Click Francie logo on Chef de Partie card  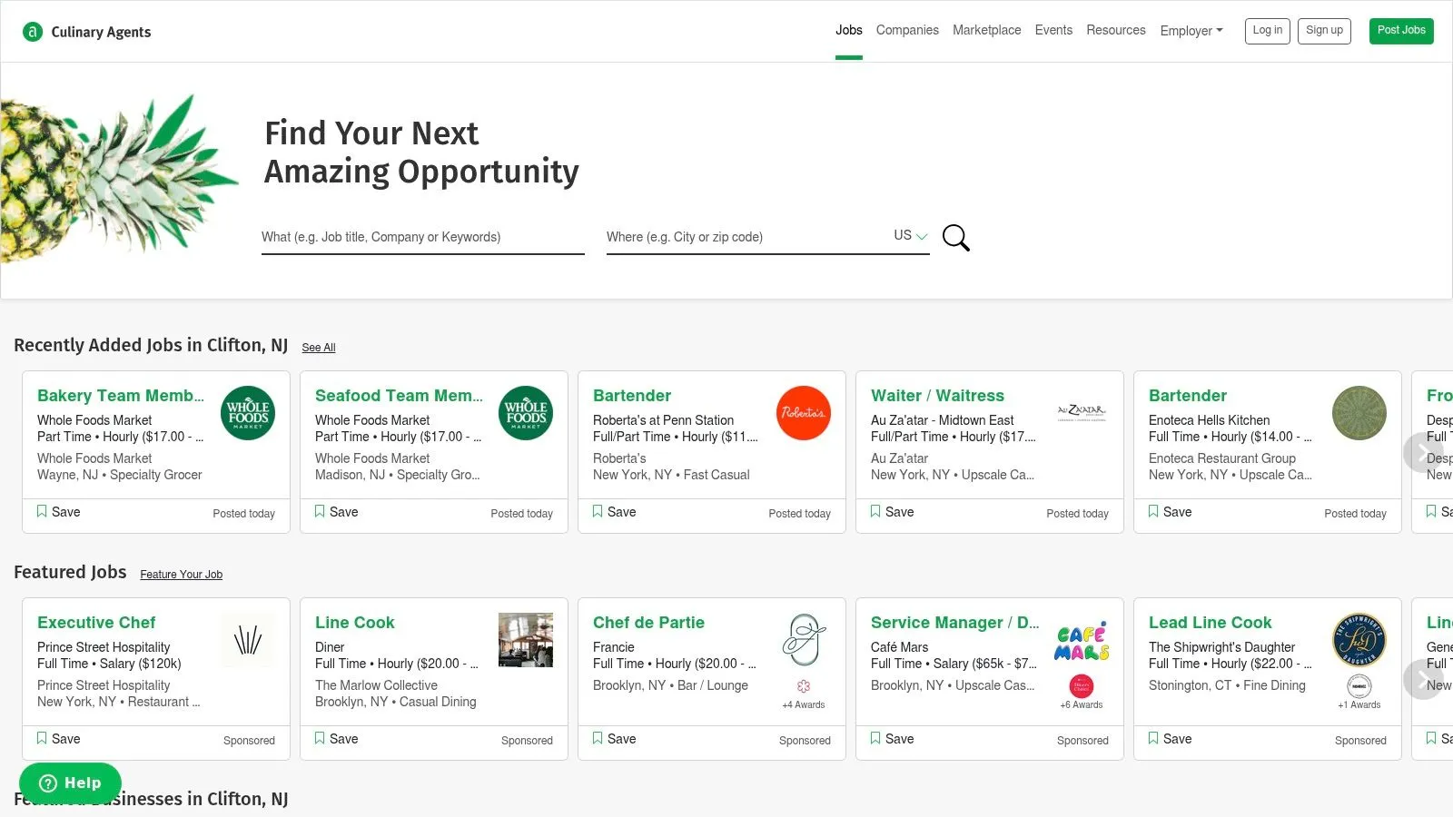(804, 640)
